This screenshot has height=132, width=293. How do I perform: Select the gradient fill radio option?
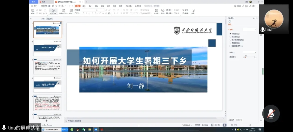(x=231, y=37)
